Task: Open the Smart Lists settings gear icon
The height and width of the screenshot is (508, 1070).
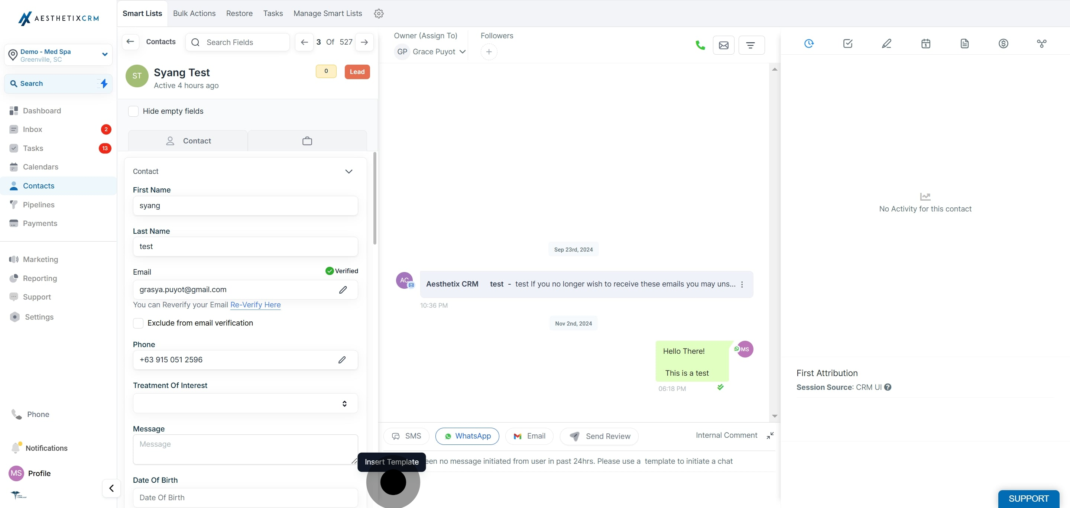Action: [x=379, y=13]
